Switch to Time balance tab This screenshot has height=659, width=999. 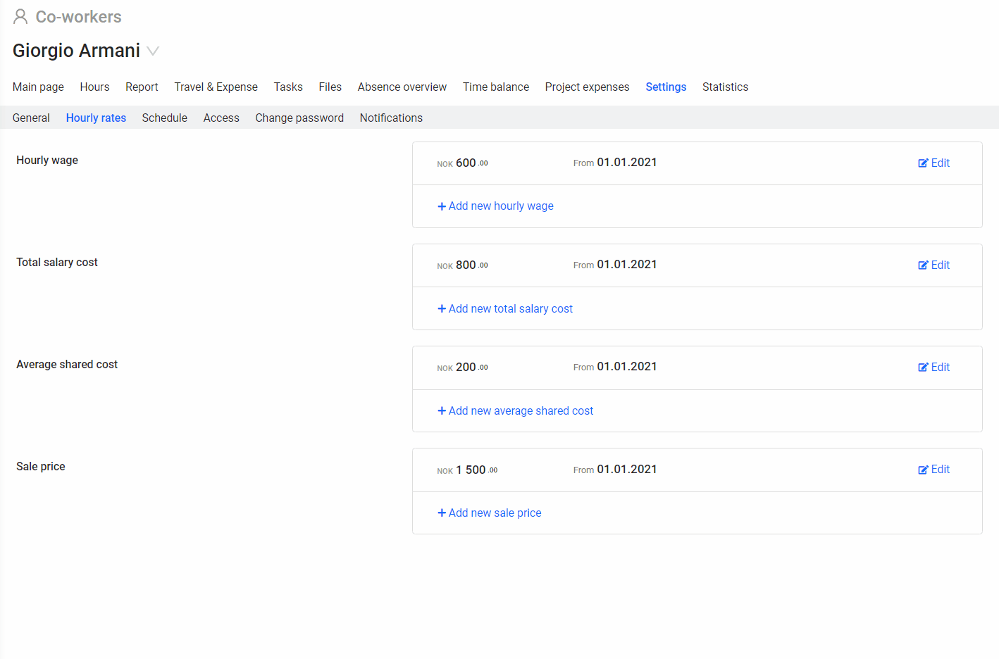496,87
